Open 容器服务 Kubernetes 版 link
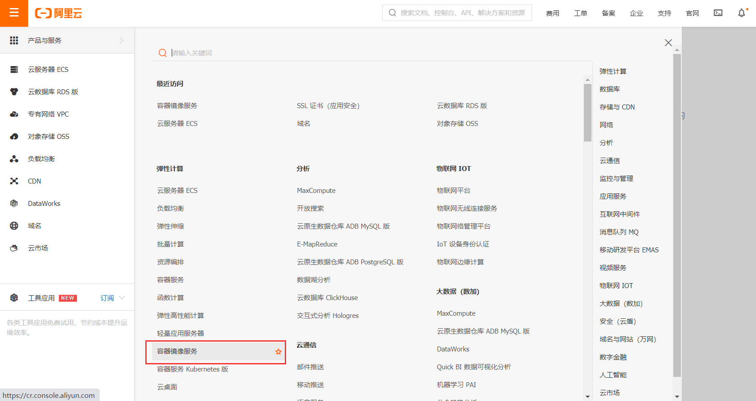This screenshot has width=756, height=401. (x=193, y=369)
